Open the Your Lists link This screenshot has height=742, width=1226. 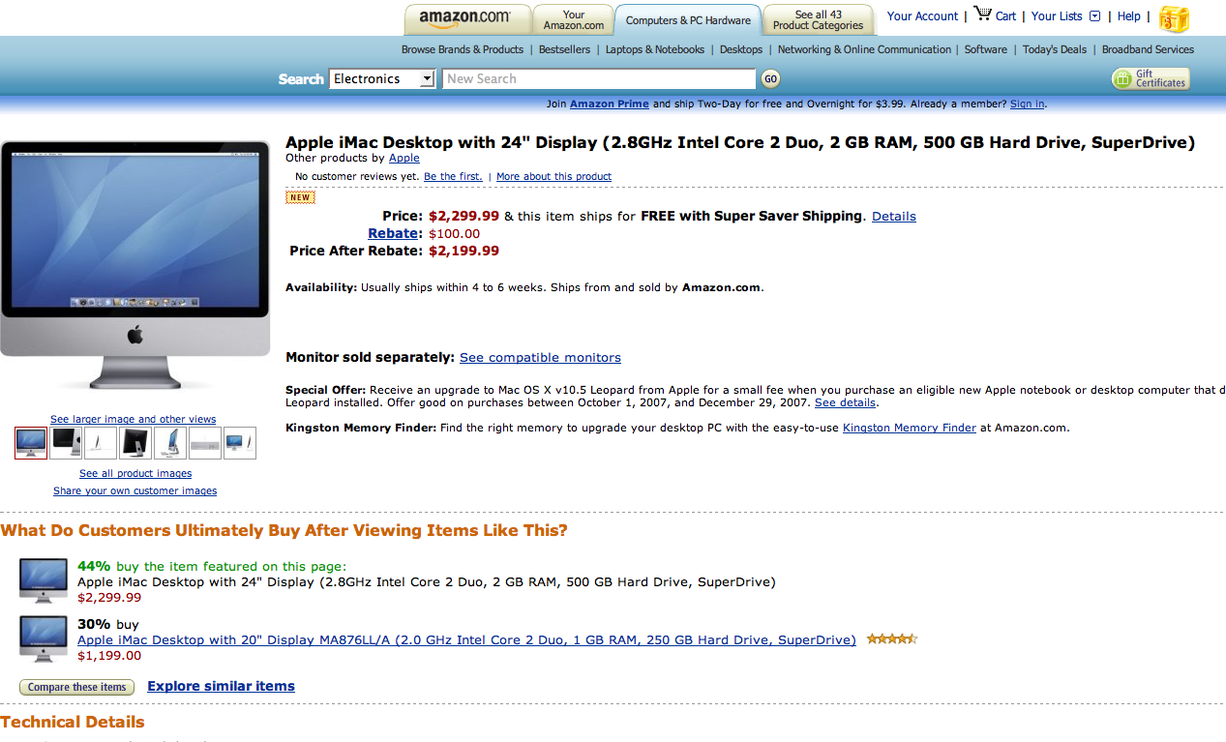pos(1057,15)
